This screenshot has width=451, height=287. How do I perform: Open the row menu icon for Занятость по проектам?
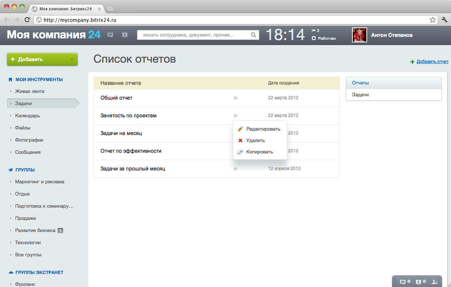235,115
